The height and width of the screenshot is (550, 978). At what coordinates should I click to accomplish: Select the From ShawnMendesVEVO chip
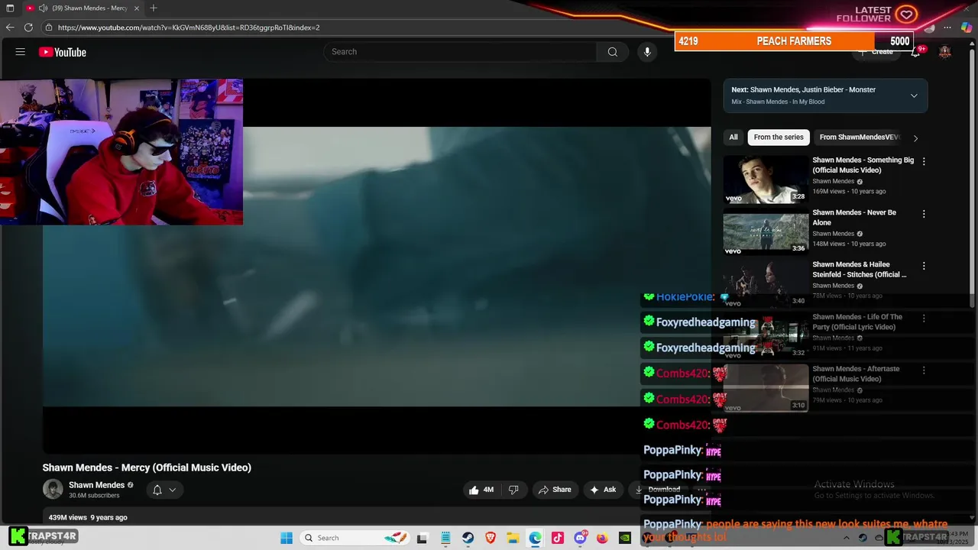[x=860, y=137]
